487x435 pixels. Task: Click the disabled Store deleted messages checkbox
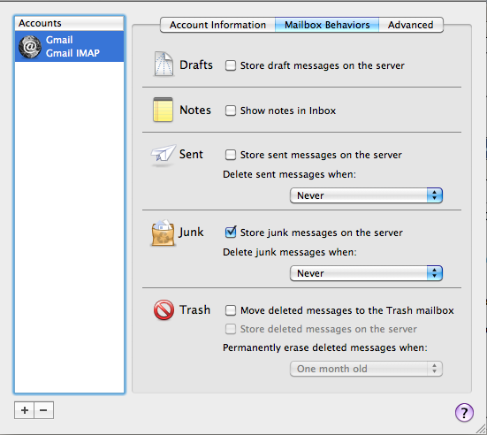(231, 329)
